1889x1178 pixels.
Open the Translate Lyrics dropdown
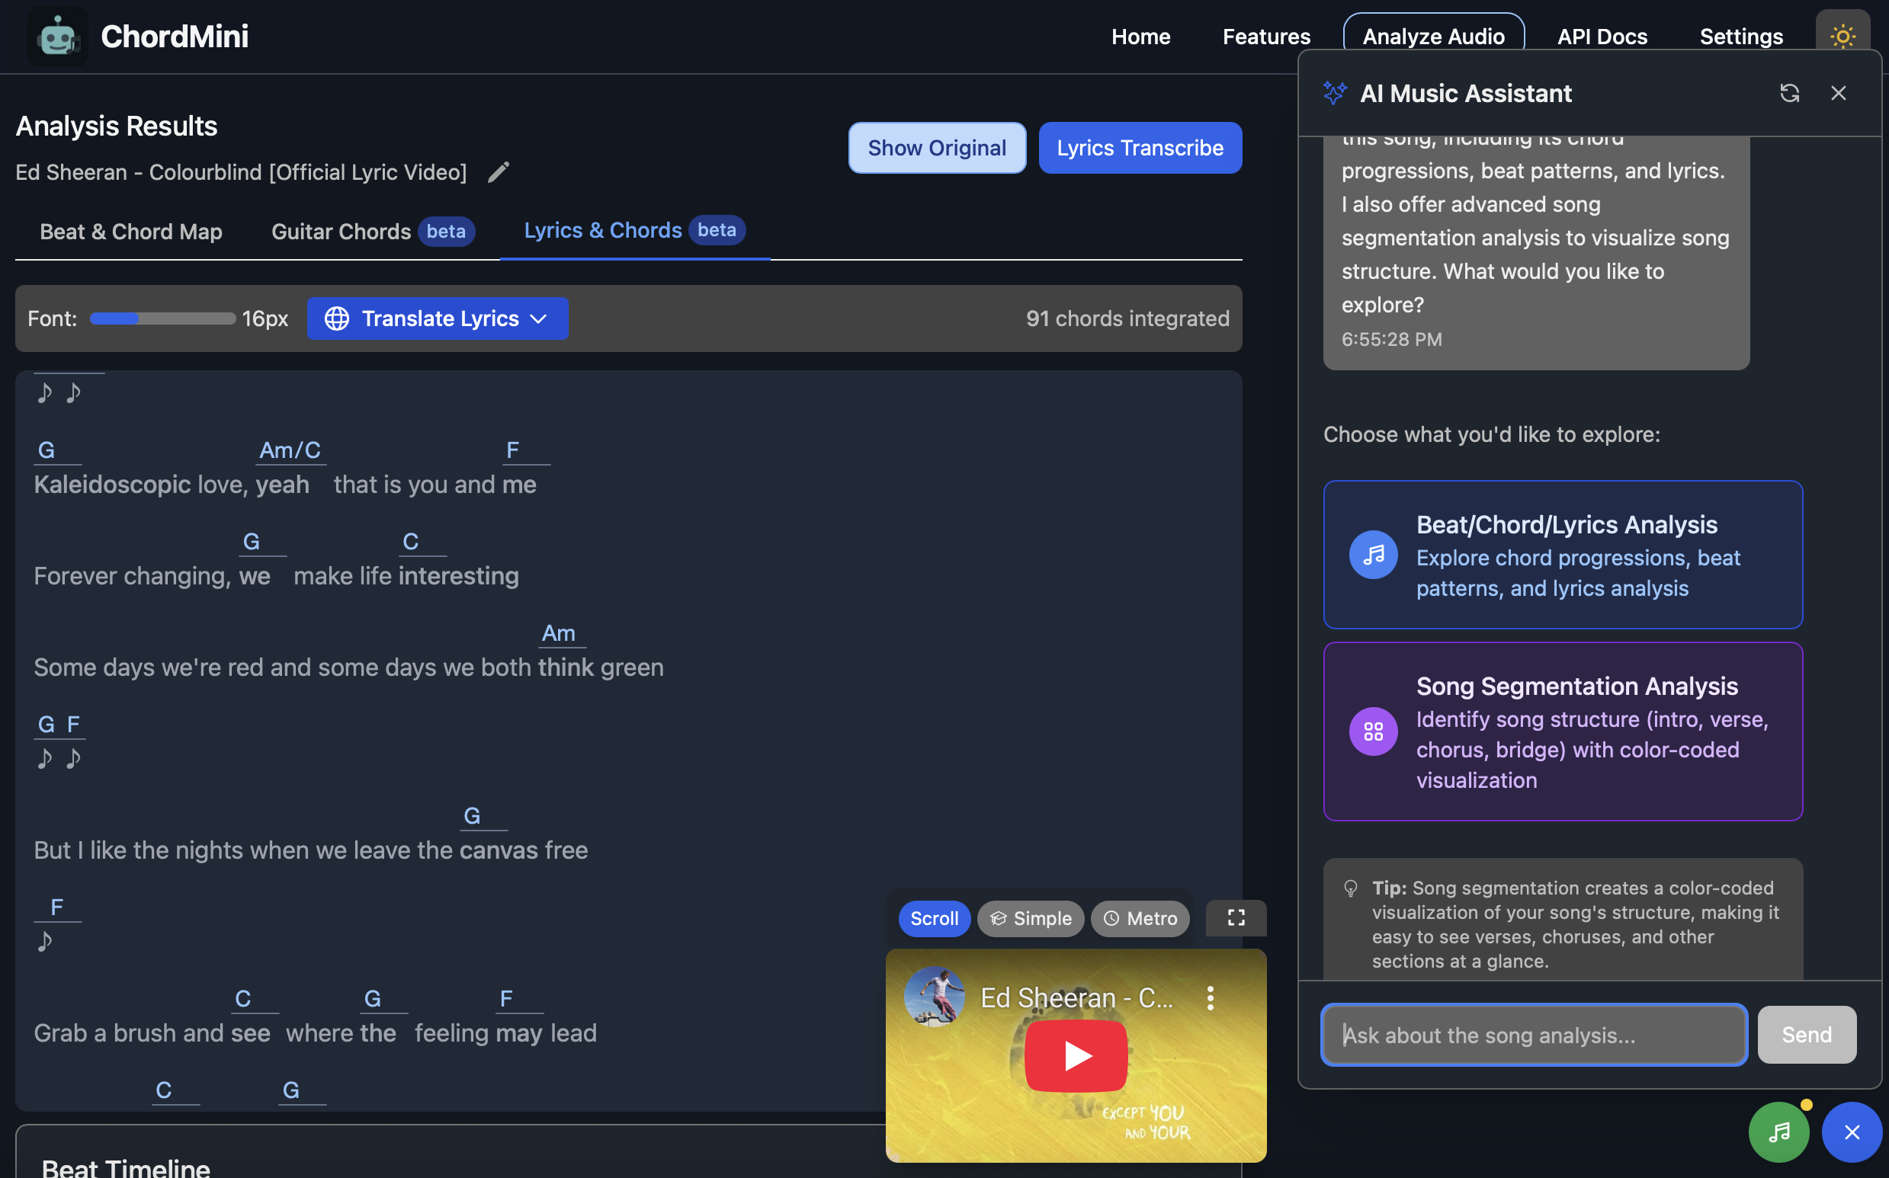point(437,318)
